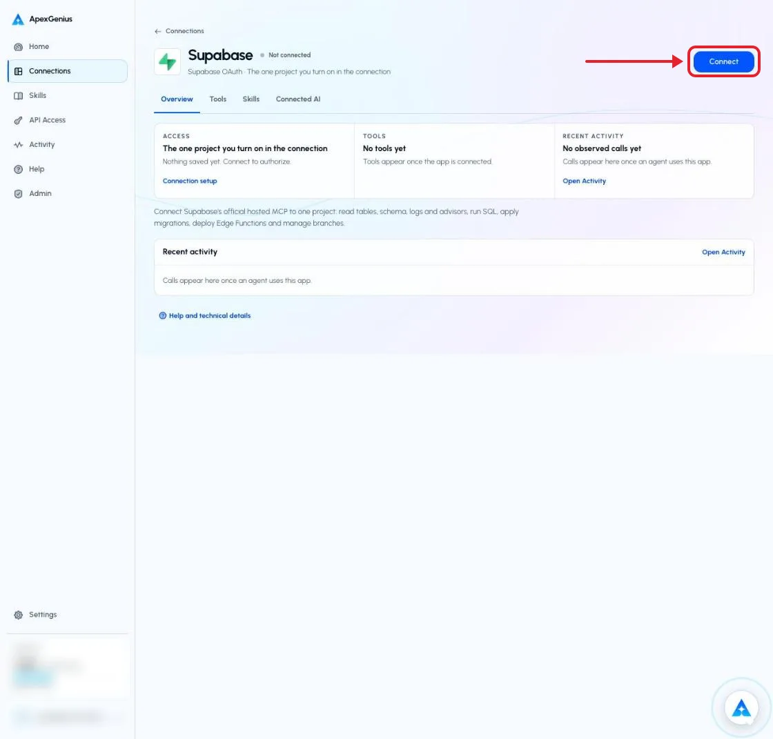
Task: Go back via Connections breadcrumb text
Action: [184, 31]
